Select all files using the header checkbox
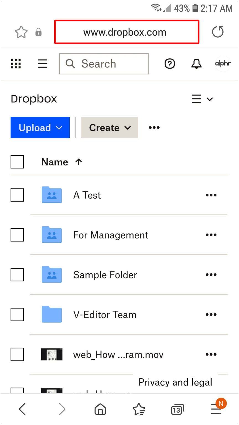 [17, 162]
